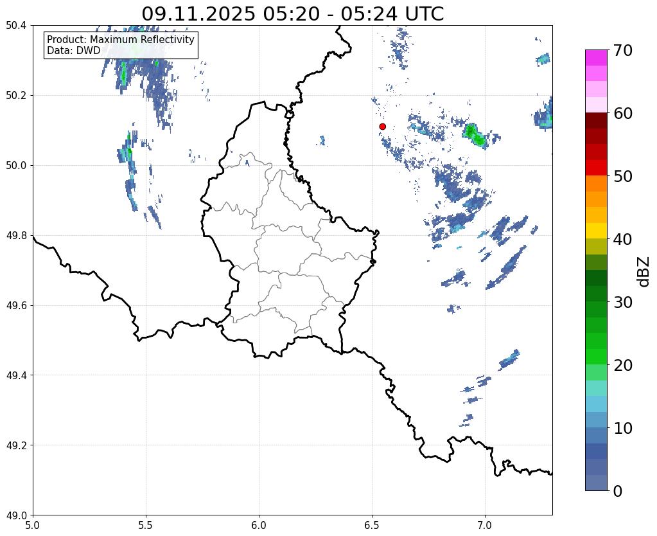The height and width of the screenshot is (536, 657).
Task: Click the latitude label 49.2
Action: (x=16, y=445)
